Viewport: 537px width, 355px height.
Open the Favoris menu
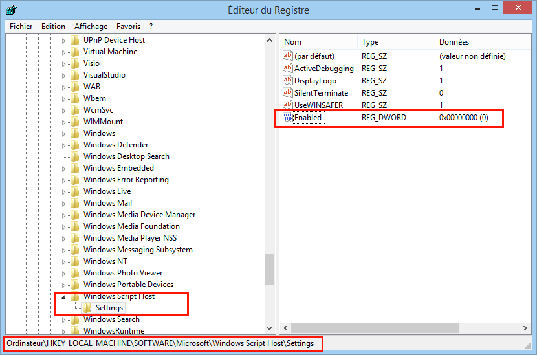129,27
